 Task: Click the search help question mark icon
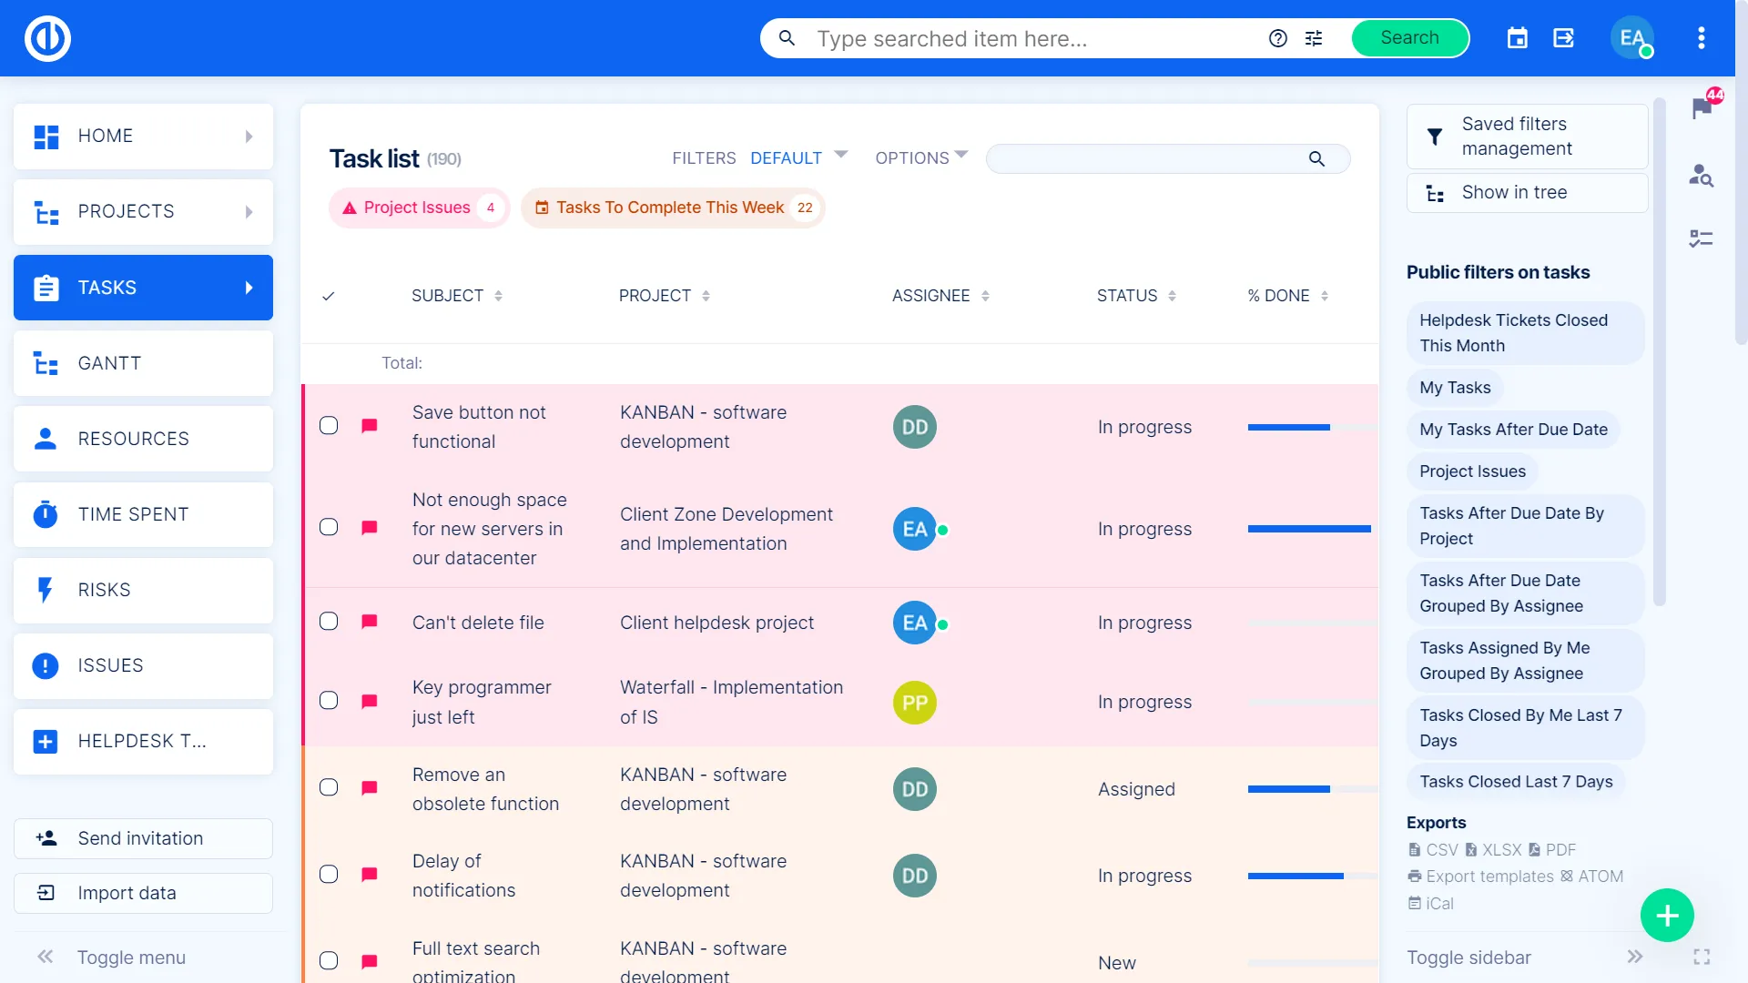click(x=1278, y=38)
